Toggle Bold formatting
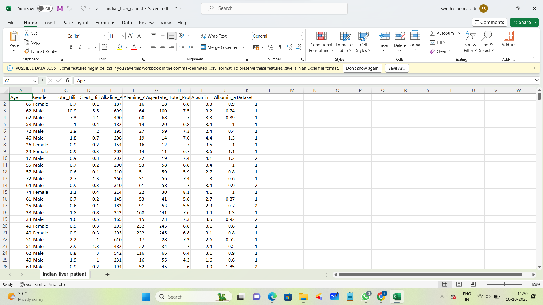543x305 pixels. click(71, 47)
